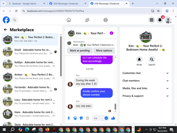Choose a sticker in the chat composer
The height and width of the screenshot is (133, 177).
point(81,118)
